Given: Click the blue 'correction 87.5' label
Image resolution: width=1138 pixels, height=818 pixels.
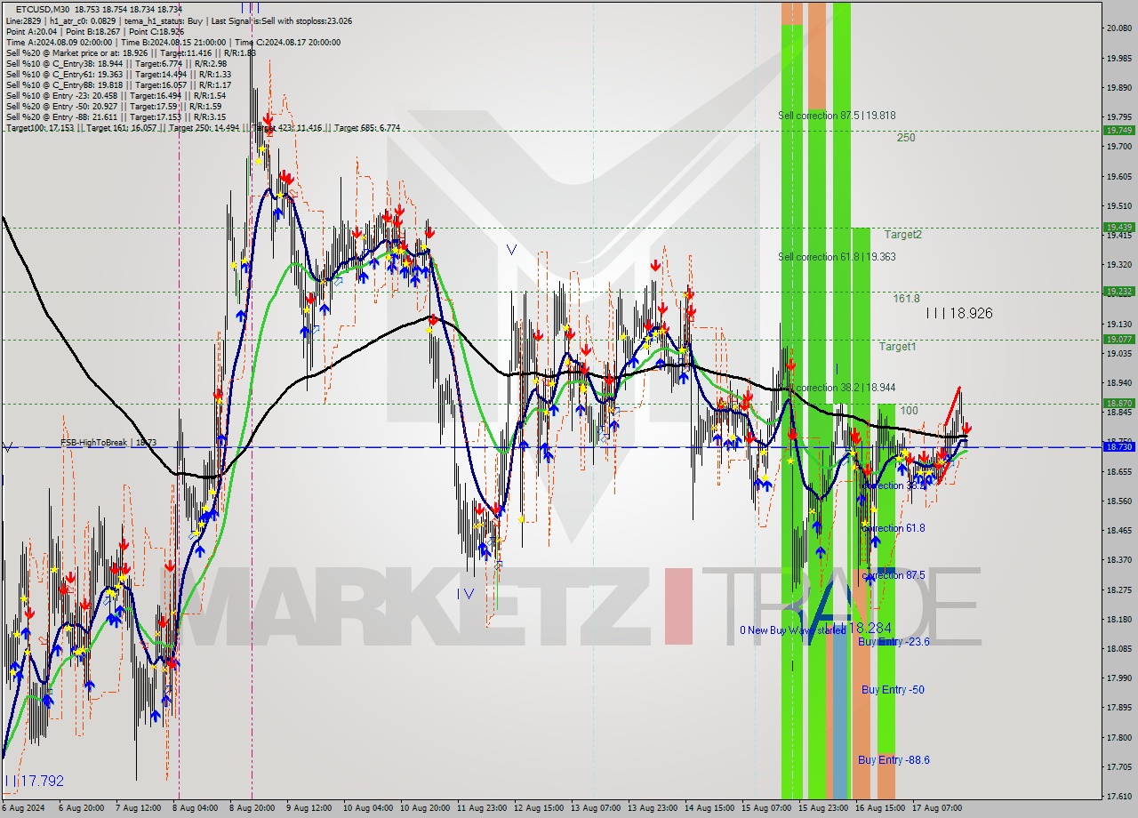Looking at the screenshot, I should 894,575.
